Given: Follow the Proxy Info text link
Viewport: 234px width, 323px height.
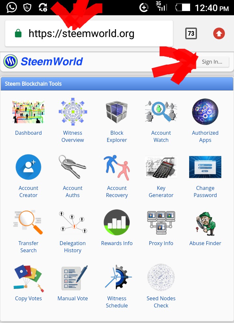Looking at the screenshot, I should (x=161, y=243).
